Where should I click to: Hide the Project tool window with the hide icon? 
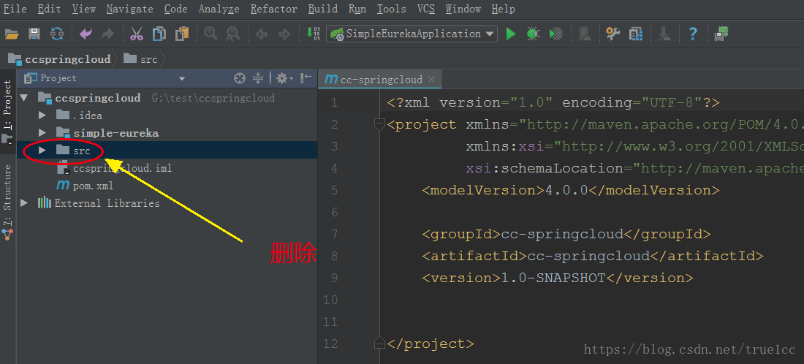[306, 78]
